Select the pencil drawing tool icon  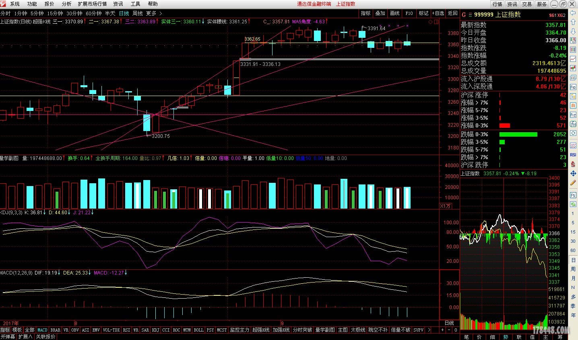tap(573, 182)
